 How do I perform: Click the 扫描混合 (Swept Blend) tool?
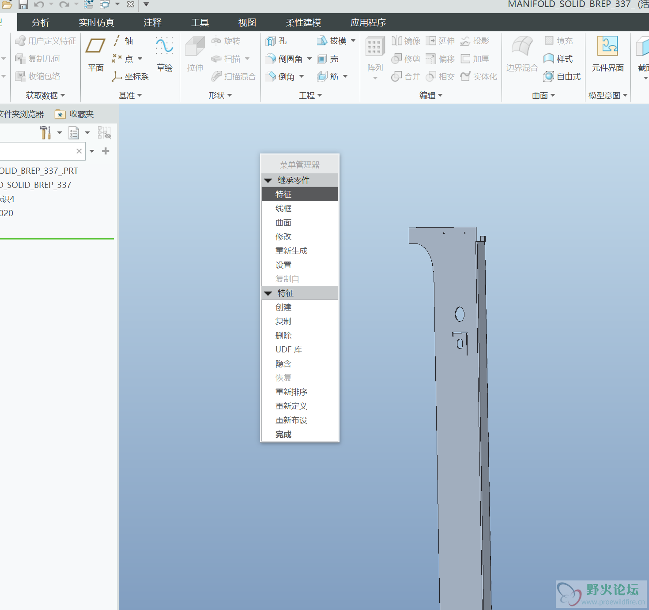click(x=233, y=77)
